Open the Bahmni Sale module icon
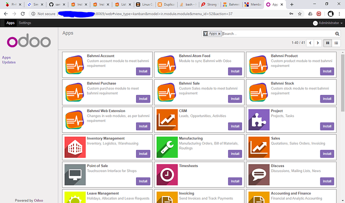 click(x=167, y=92)
